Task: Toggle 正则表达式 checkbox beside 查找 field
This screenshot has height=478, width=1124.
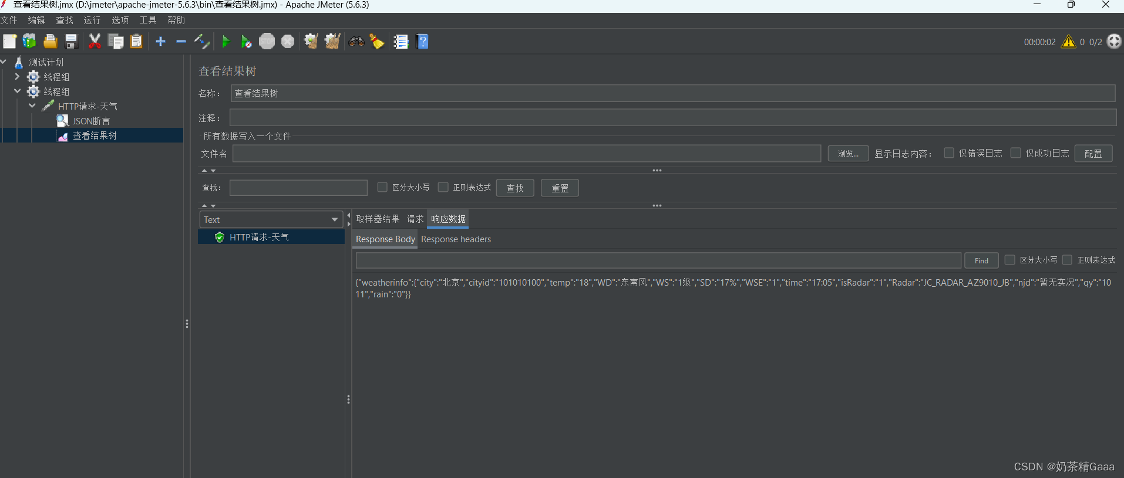Action: (x=443, y=187)
